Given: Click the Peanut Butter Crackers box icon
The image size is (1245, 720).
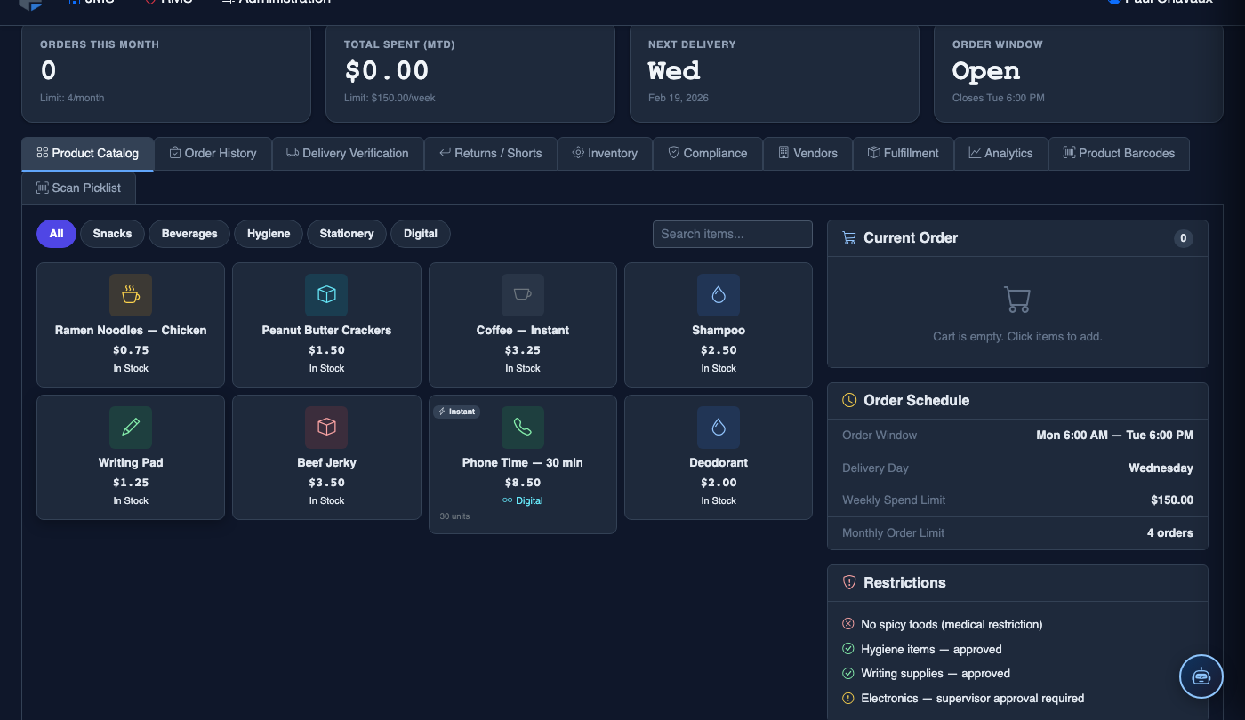Looking at the screenshot, I should [x=326, y=295].
